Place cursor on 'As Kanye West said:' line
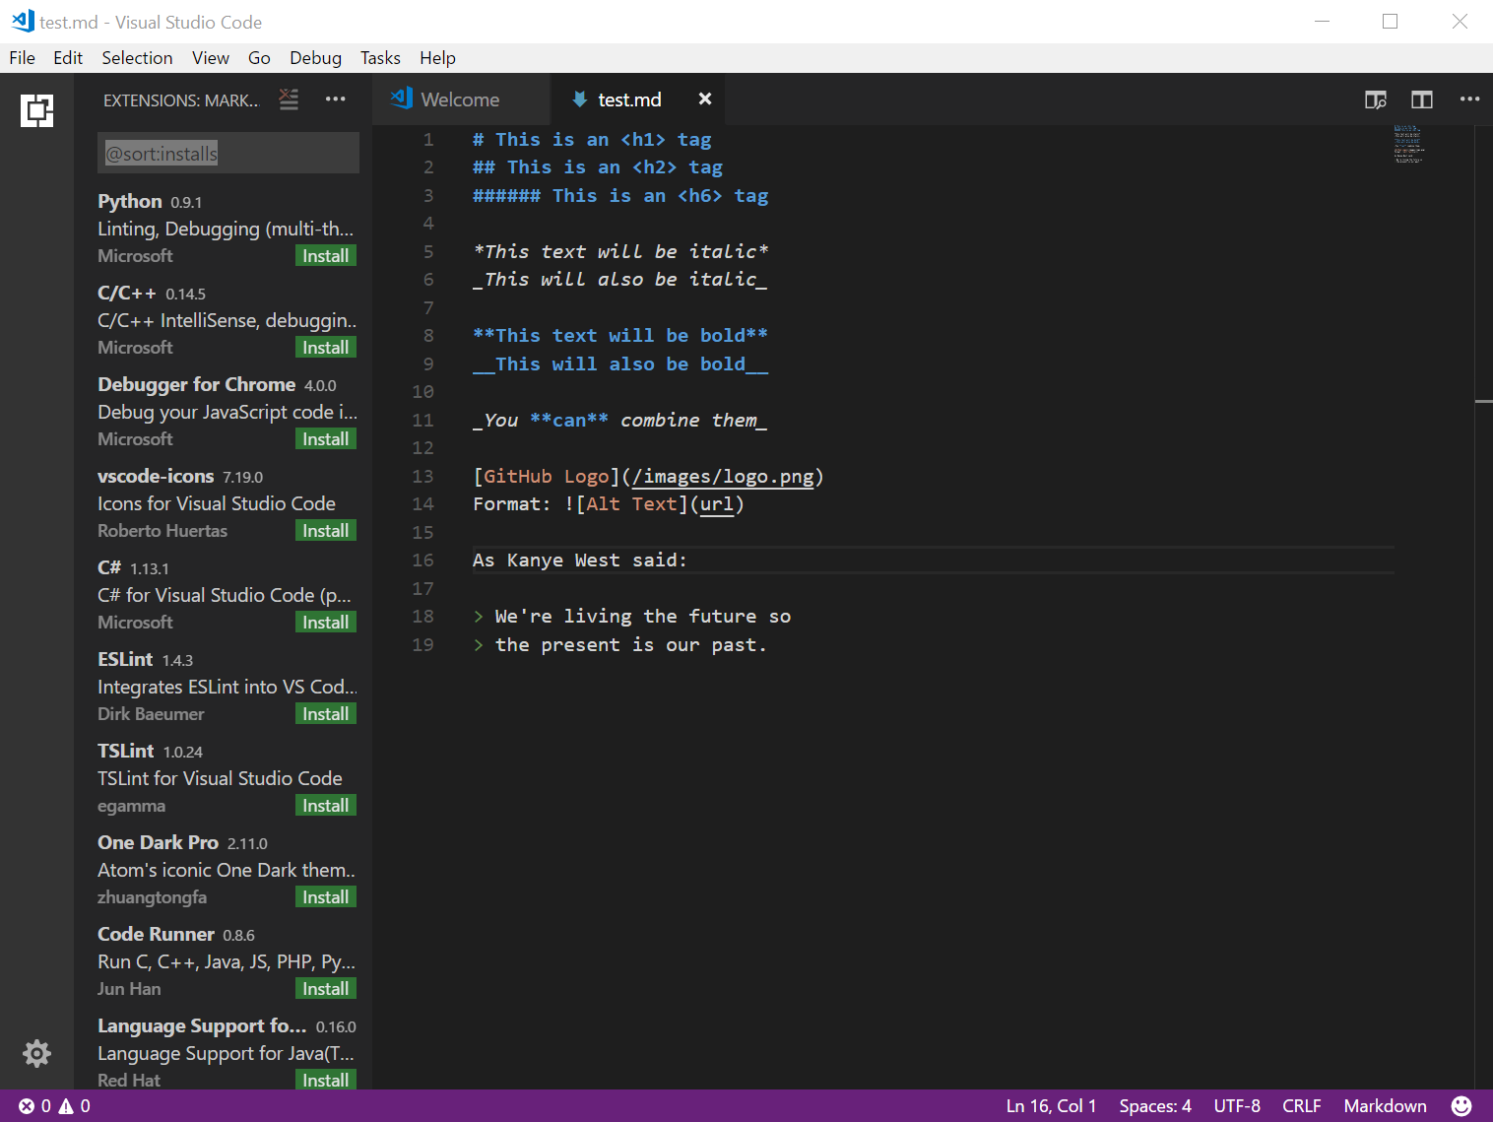The width and height of the screenshot is (1493, 1122). coord(580,561)
